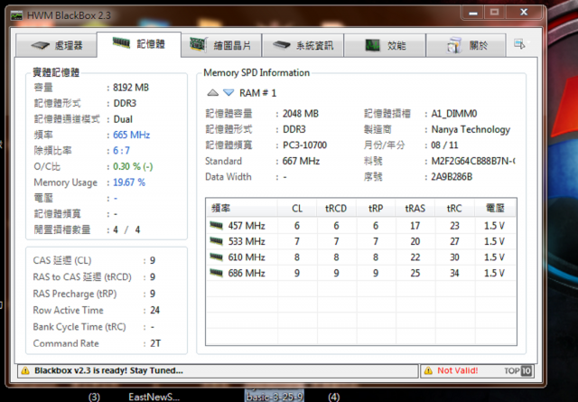578x402 pixels.
Task: Click tRC value 34 in the 686 MHz row
Action: (x=454, y=273)
